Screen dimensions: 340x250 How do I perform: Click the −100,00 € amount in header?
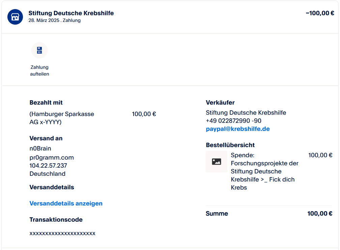coord(320,13)
